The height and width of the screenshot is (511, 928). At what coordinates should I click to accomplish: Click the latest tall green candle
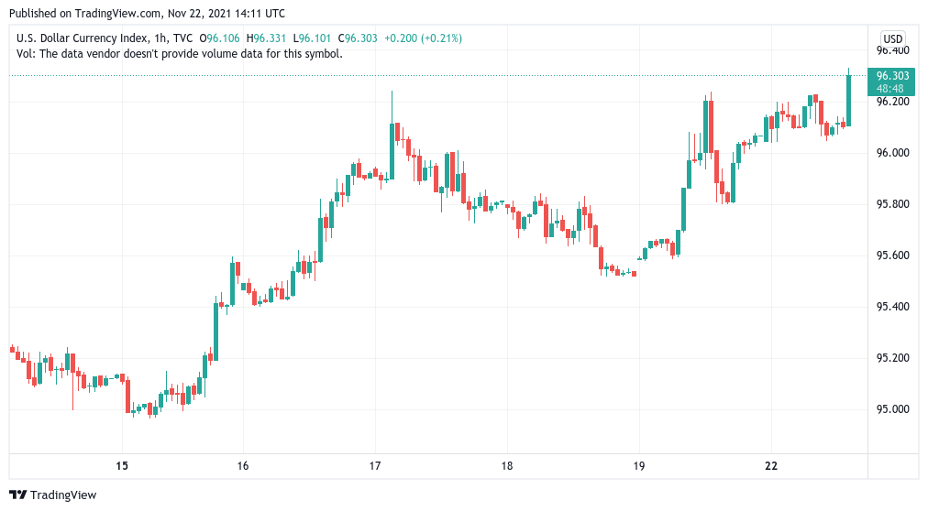coord(849,101)
